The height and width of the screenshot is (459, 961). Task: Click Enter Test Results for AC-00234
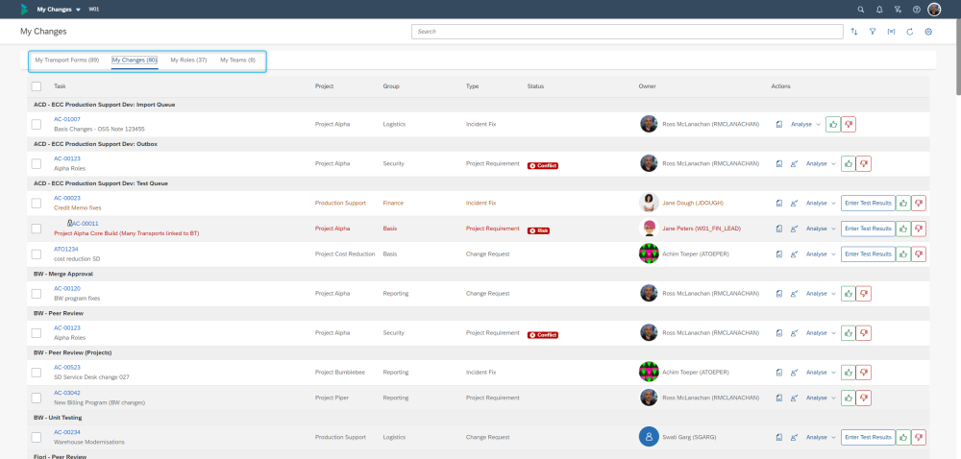point(868,437)
